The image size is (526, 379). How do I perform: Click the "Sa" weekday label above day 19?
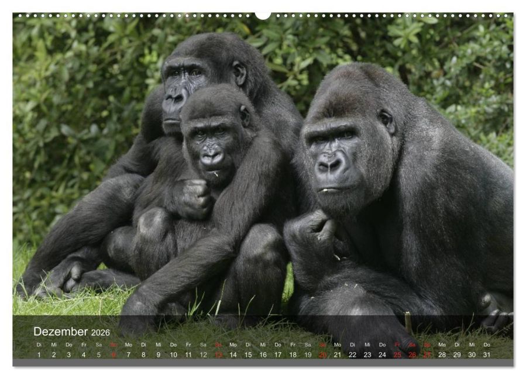pyautogui.click(x=308, y=344)
